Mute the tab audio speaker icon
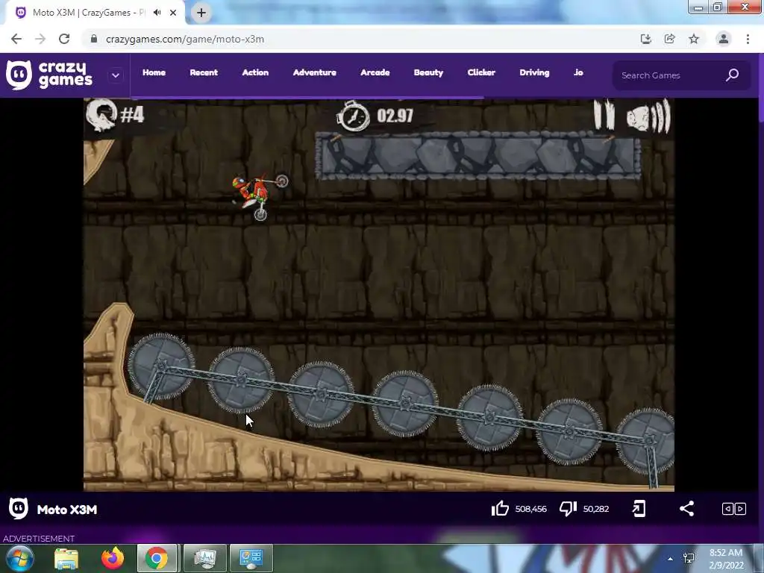 (157, 13)
